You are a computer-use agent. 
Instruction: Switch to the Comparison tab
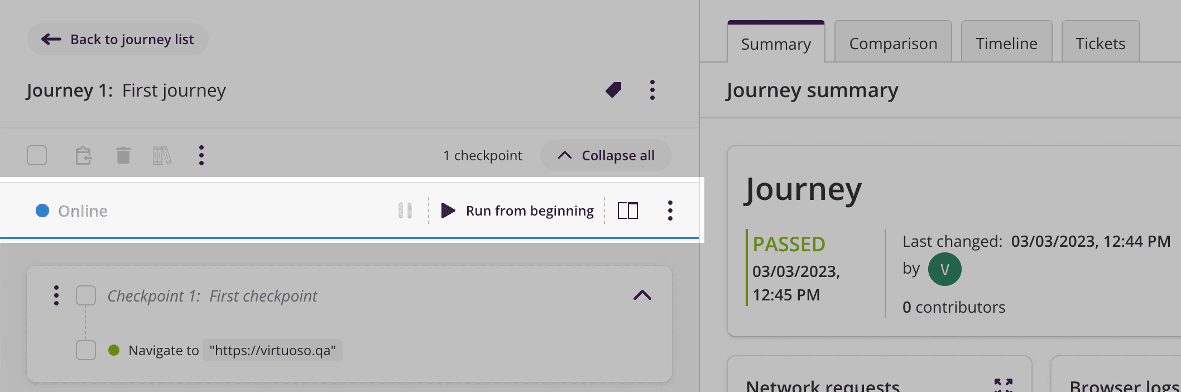coord(892,42)
